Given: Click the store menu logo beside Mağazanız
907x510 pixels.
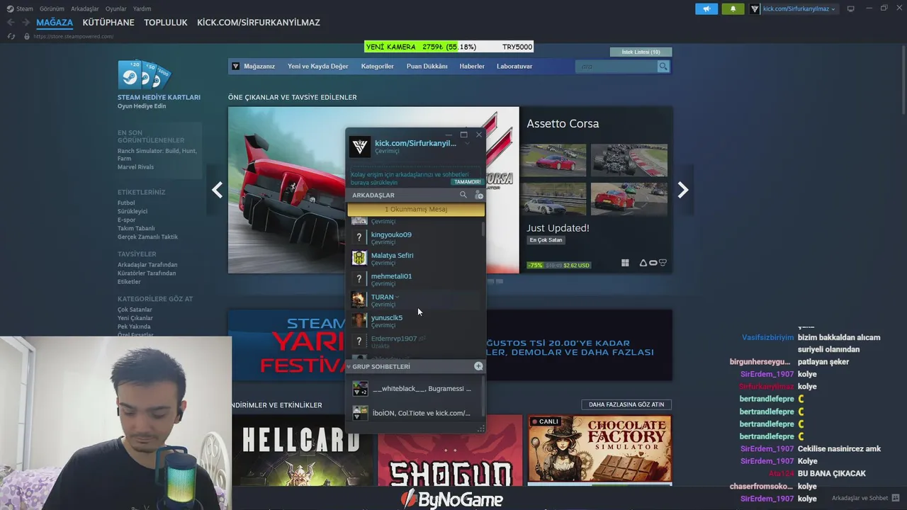Looking at the screenshot, I should pos(236,66).
